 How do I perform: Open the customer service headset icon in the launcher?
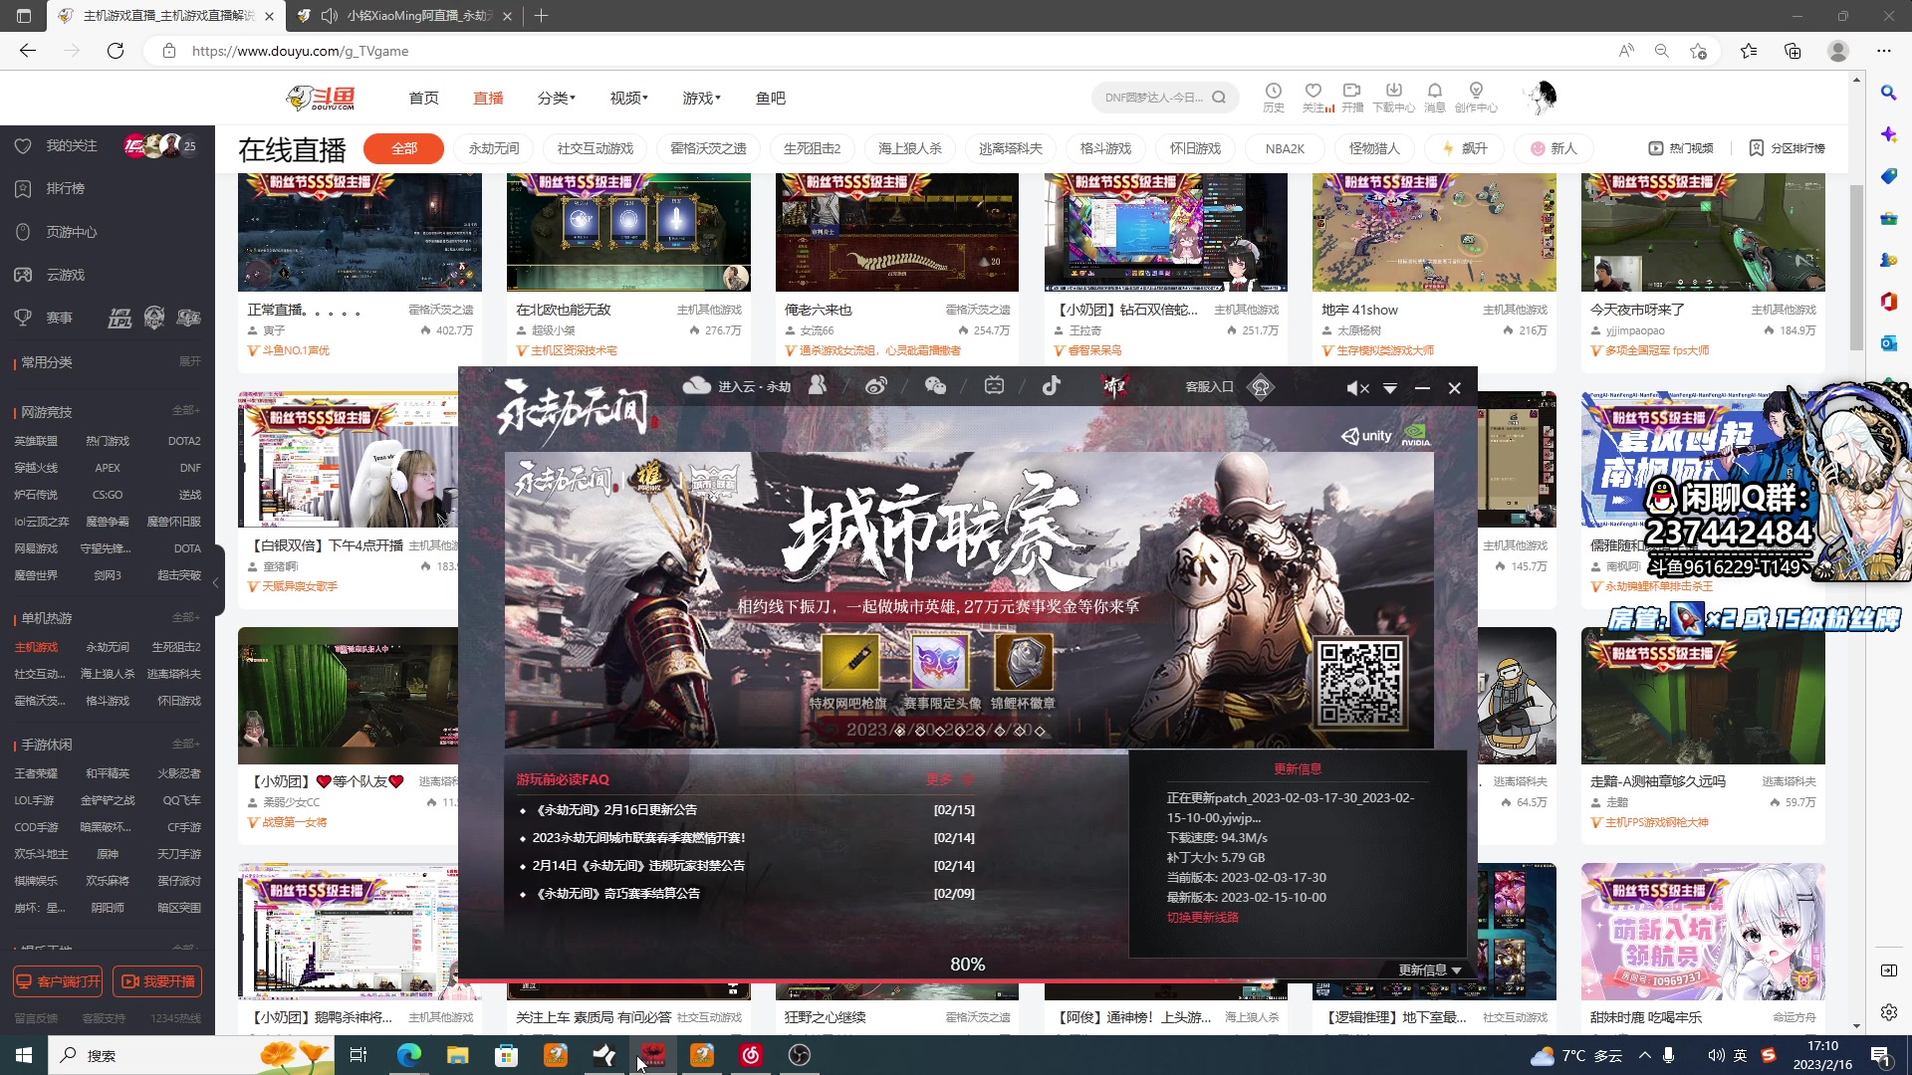[1261, 387]
